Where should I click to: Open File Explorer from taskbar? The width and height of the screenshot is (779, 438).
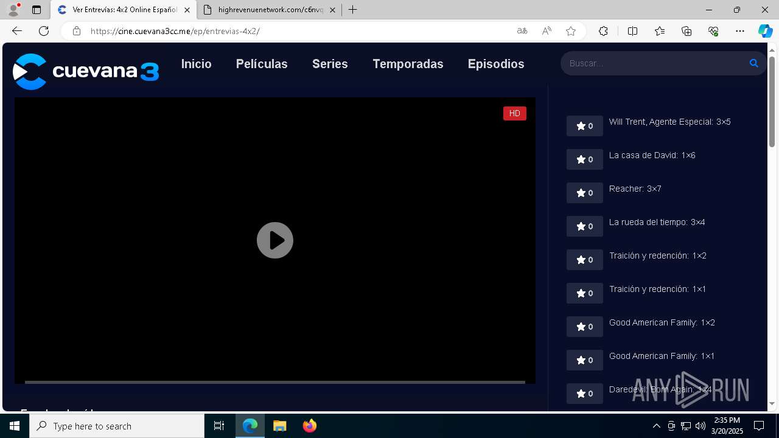click(x=280, y=426)
